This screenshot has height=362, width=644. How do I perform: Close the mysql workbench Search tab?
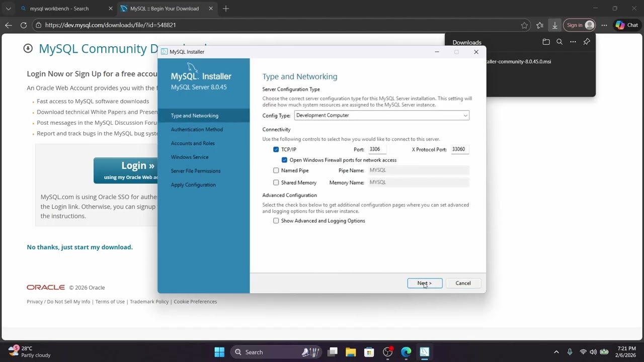pos(111,9)
